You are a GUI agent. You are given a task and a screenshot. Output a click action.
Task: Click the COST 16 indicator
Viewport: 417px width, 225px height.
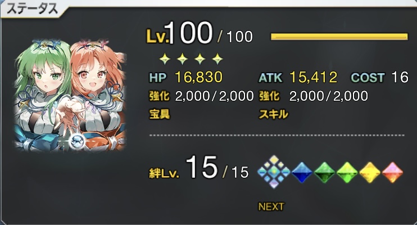(379, 77)
